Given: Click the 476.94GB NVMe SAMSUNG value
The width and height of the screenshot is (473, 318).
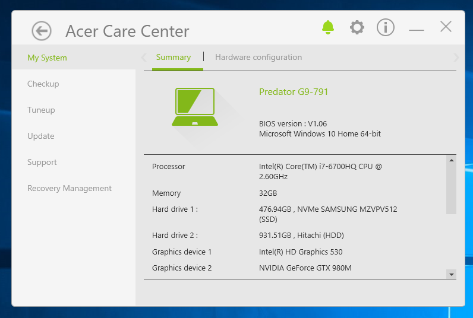Looking at the screenshot, I should pos(328,214).
